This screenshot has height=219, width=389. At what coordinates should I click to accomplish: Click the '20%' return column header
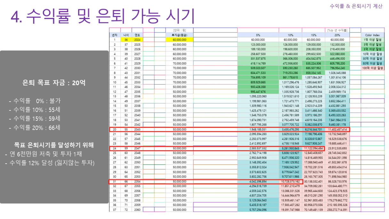(337, 35)
